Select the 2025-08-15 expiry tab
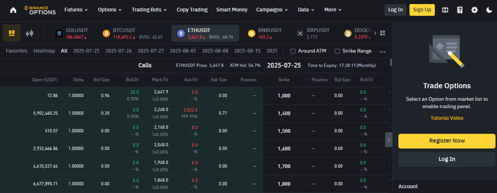The width and height of the screenshot is (497, 193). coord(247,51)
